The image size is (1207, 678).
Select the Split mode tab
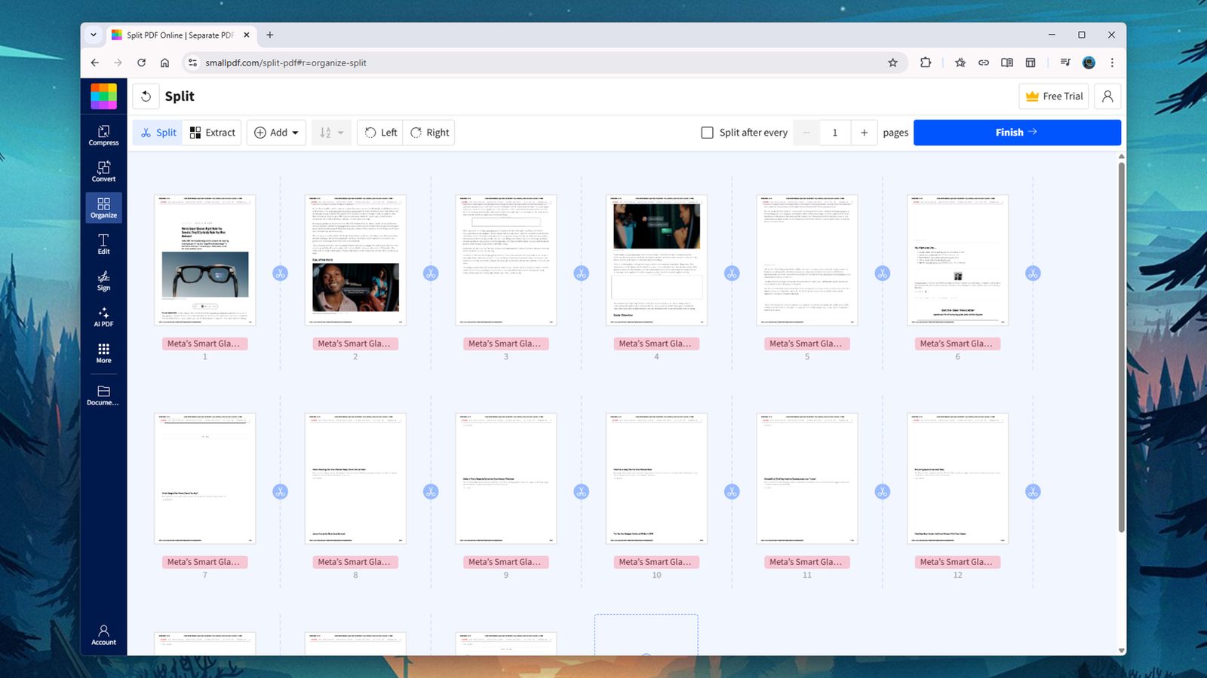(x=158, y=133)
